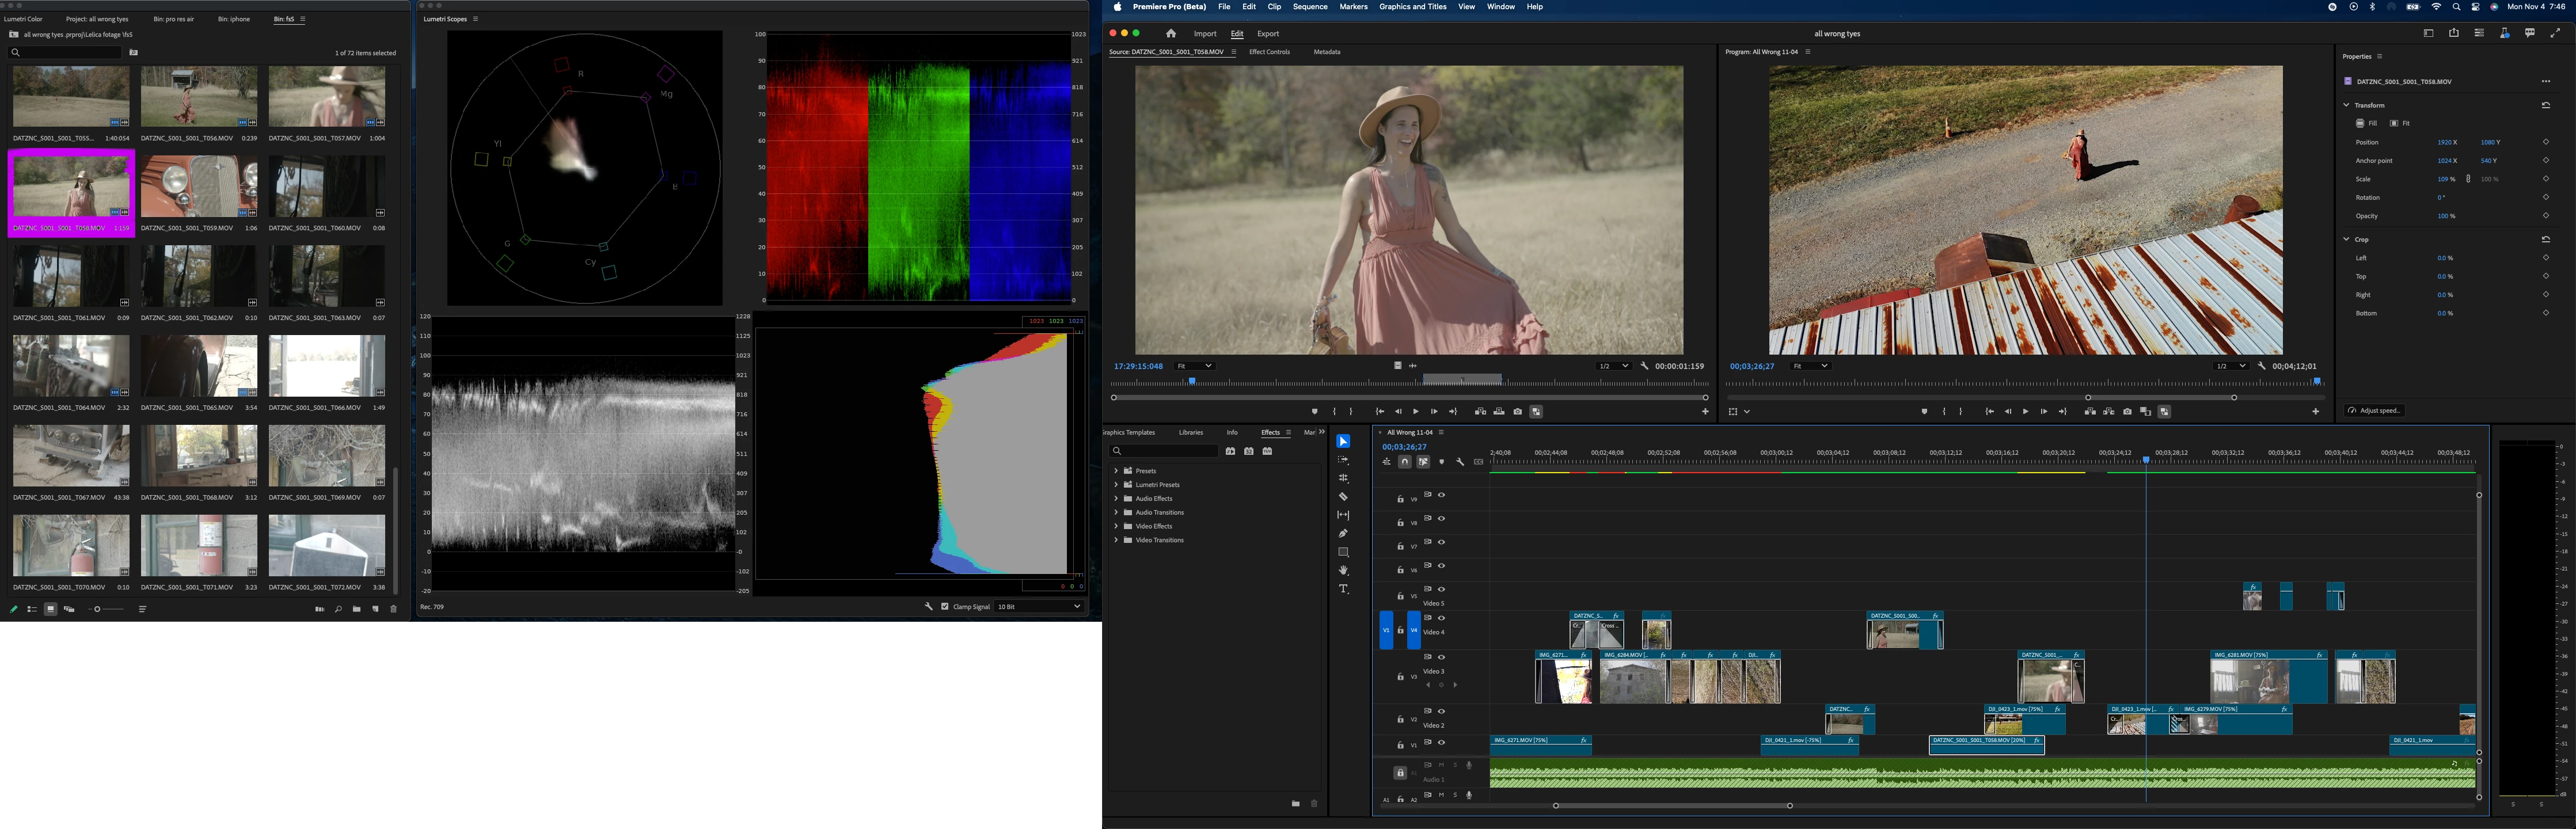Reset Transform properties with the arrow icon
The width and height of the screenshot is (2576, 829).
[x=2545, y=105]
